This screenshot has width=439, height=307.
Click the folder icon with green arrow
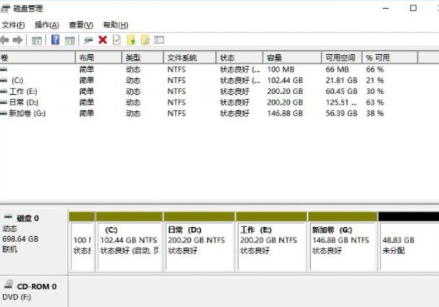tap(131, 40)
